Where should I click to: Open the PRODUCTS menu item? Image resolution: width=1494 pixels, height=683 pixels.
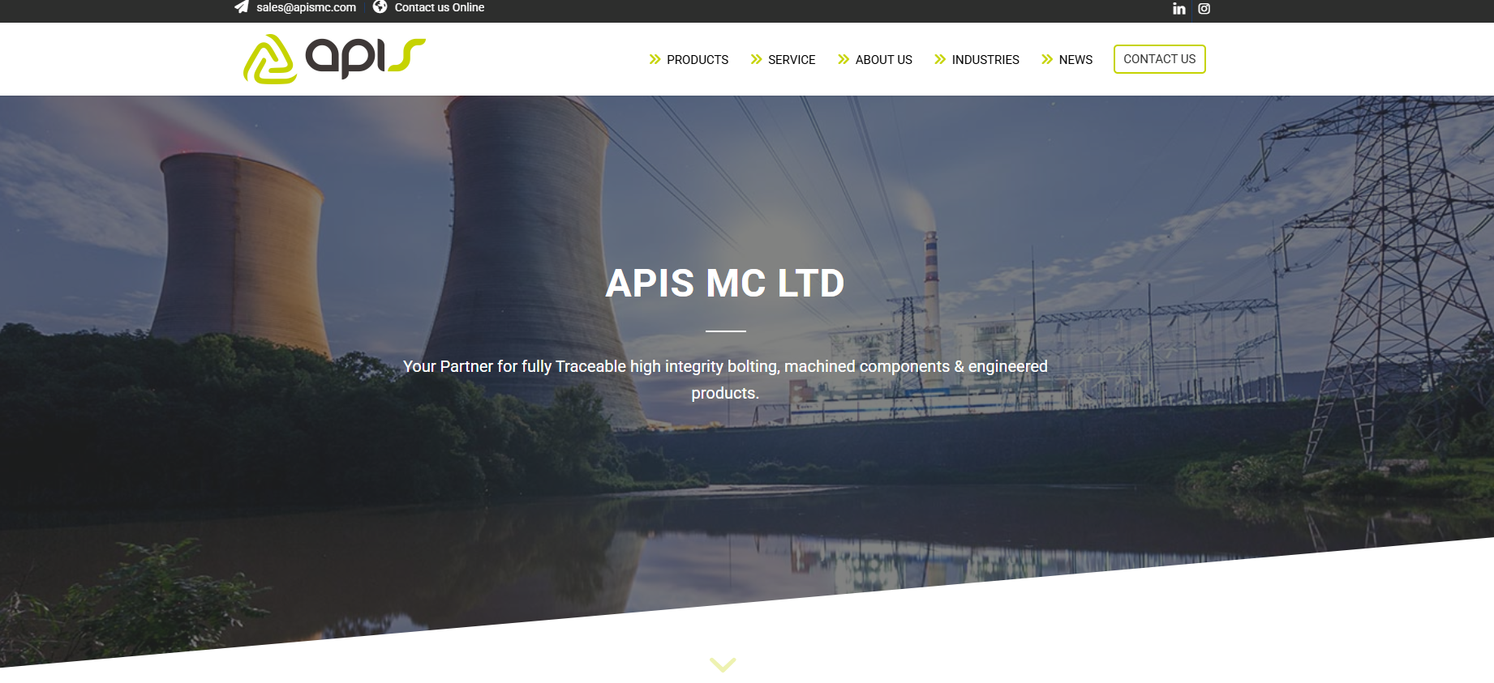coord(697,60)
